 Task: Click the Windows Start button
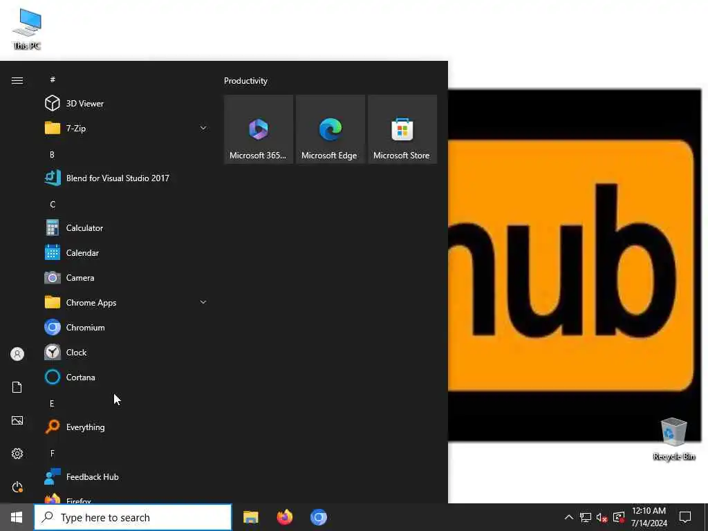click(17, 517)
